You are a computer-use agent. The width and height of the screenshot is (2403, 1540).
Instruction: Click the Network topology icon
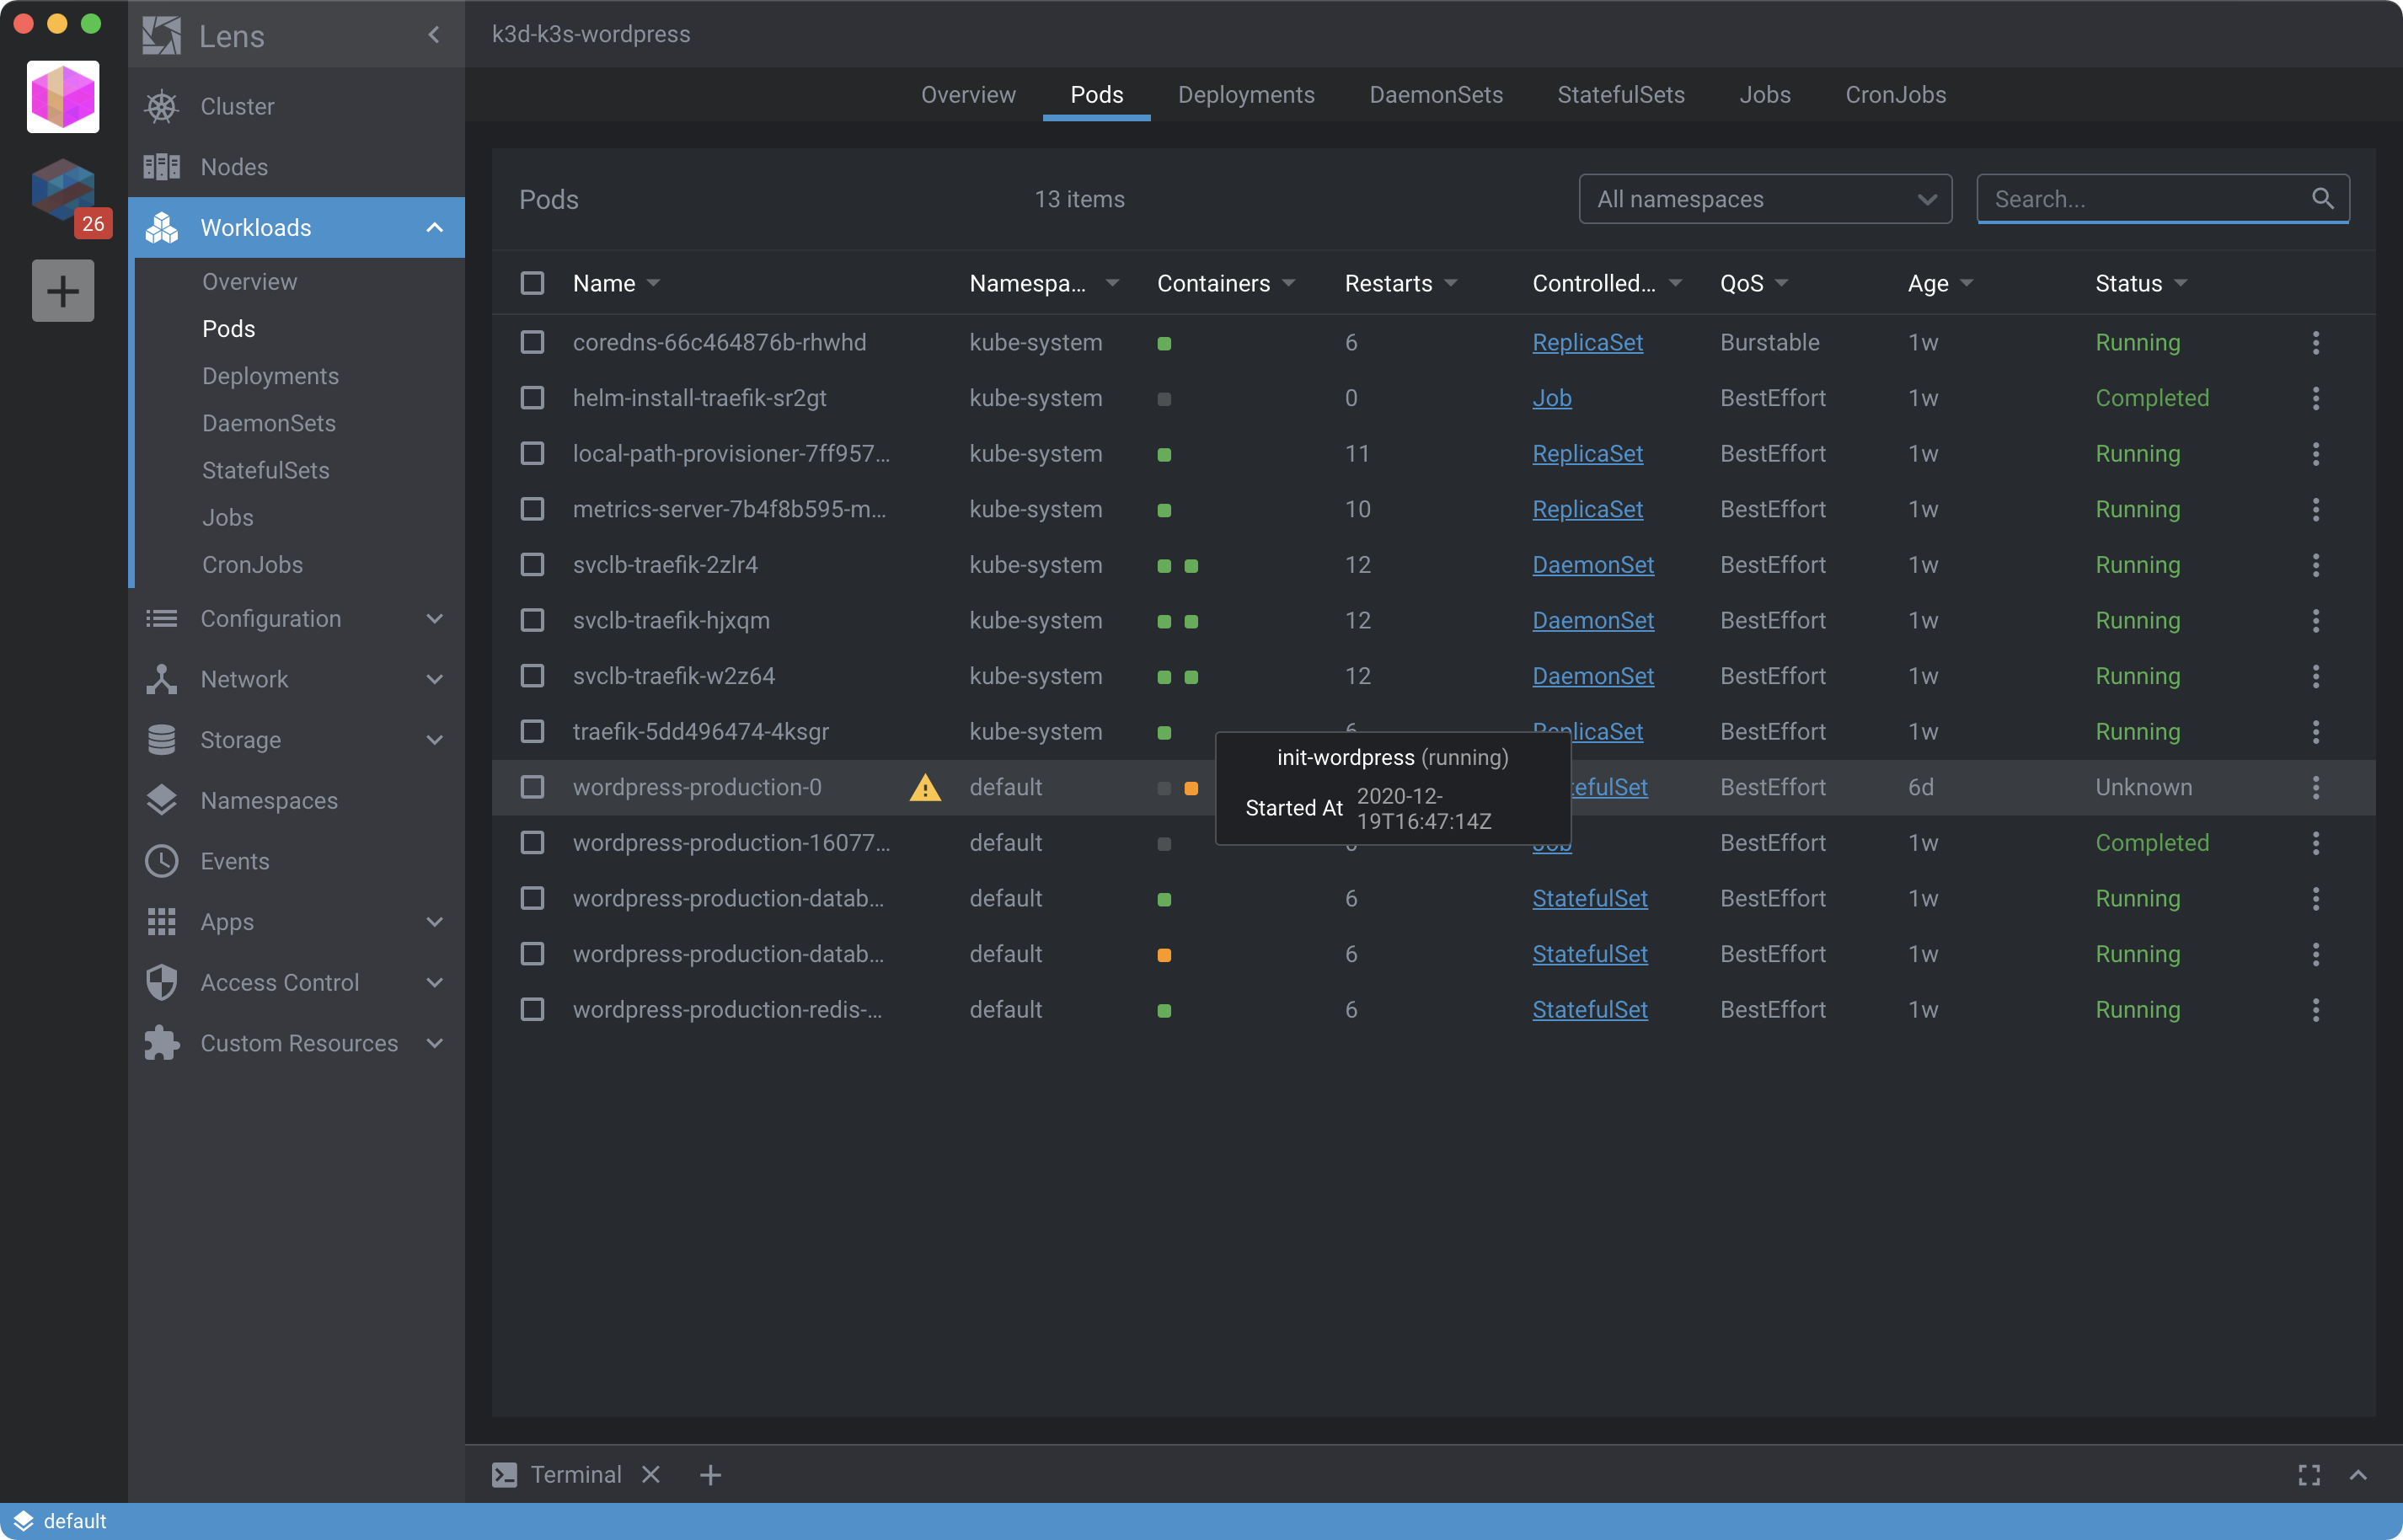[x=161, y=680]
